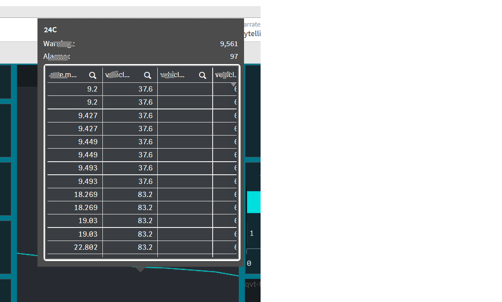Image resolution: width=502 pixels, height=302 pixels.
Task: Open search on the third column header
Action: 203,75
